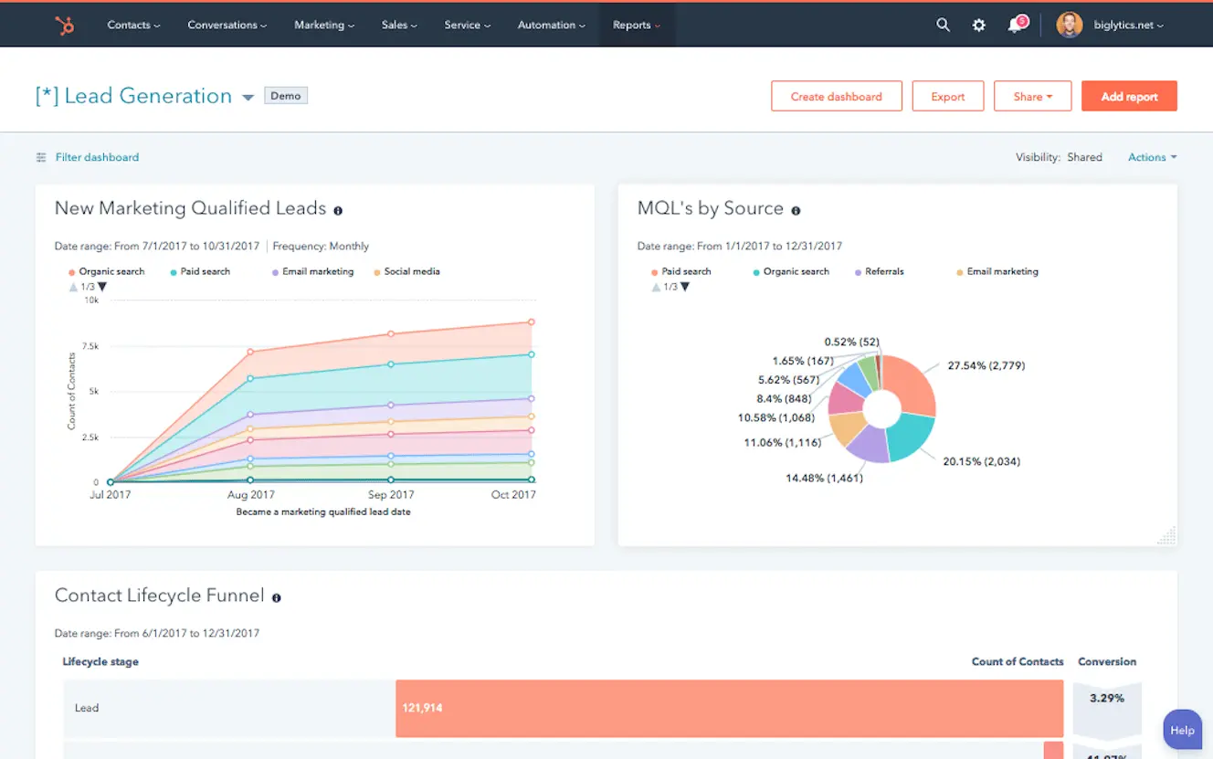Open search with the magnifying glass icon
Image resolution: width=1213 pixels, height=759 pixels.
click(944, 25)
